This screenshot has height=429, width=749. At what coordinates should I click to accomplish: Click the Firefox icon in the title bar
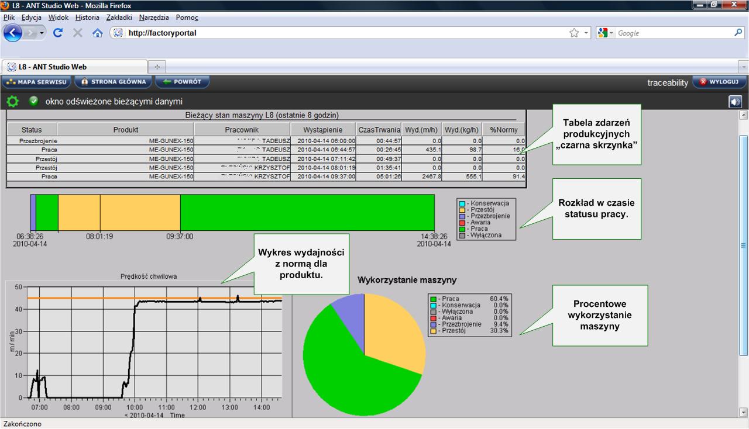point(5,5)
